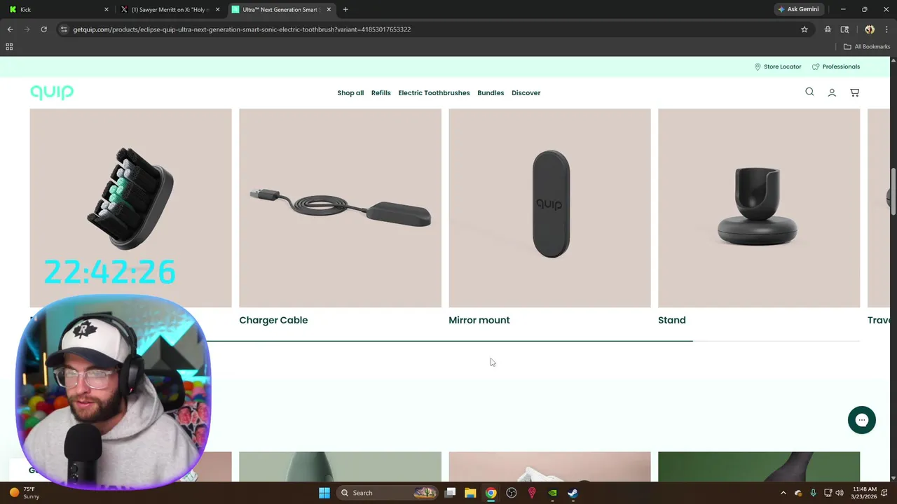Image resolution: width=897 pixels, height=504 pixels.
Task: Open the Windows Start menu
Action: (324, 493)
